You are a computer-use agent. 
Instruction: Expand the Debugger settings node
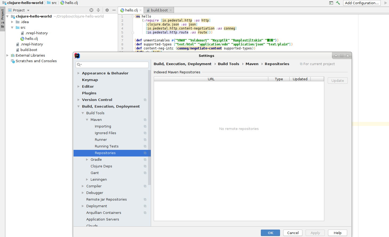83,193
